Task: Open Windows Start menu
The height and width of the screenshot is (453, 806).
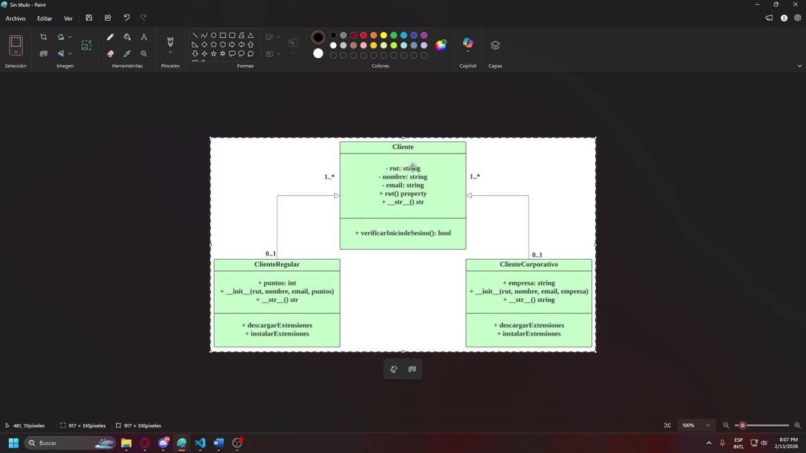Action: (13, 443)
